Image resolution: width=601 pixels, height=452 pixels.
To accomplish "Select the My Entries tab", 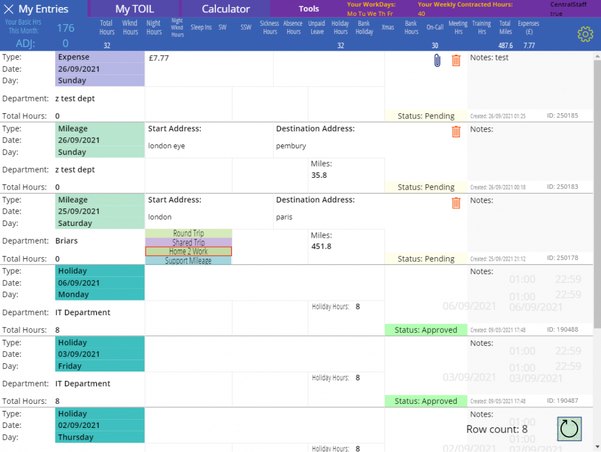I will coord(43,9).
